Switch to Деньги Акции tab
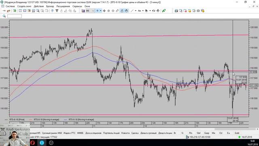The image size is (259, 146). coord(165,133)
